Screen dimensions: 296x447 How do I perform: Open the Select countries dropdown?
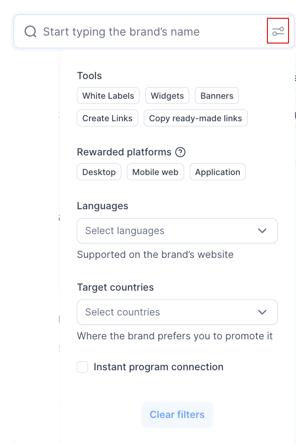click(177, 312)
